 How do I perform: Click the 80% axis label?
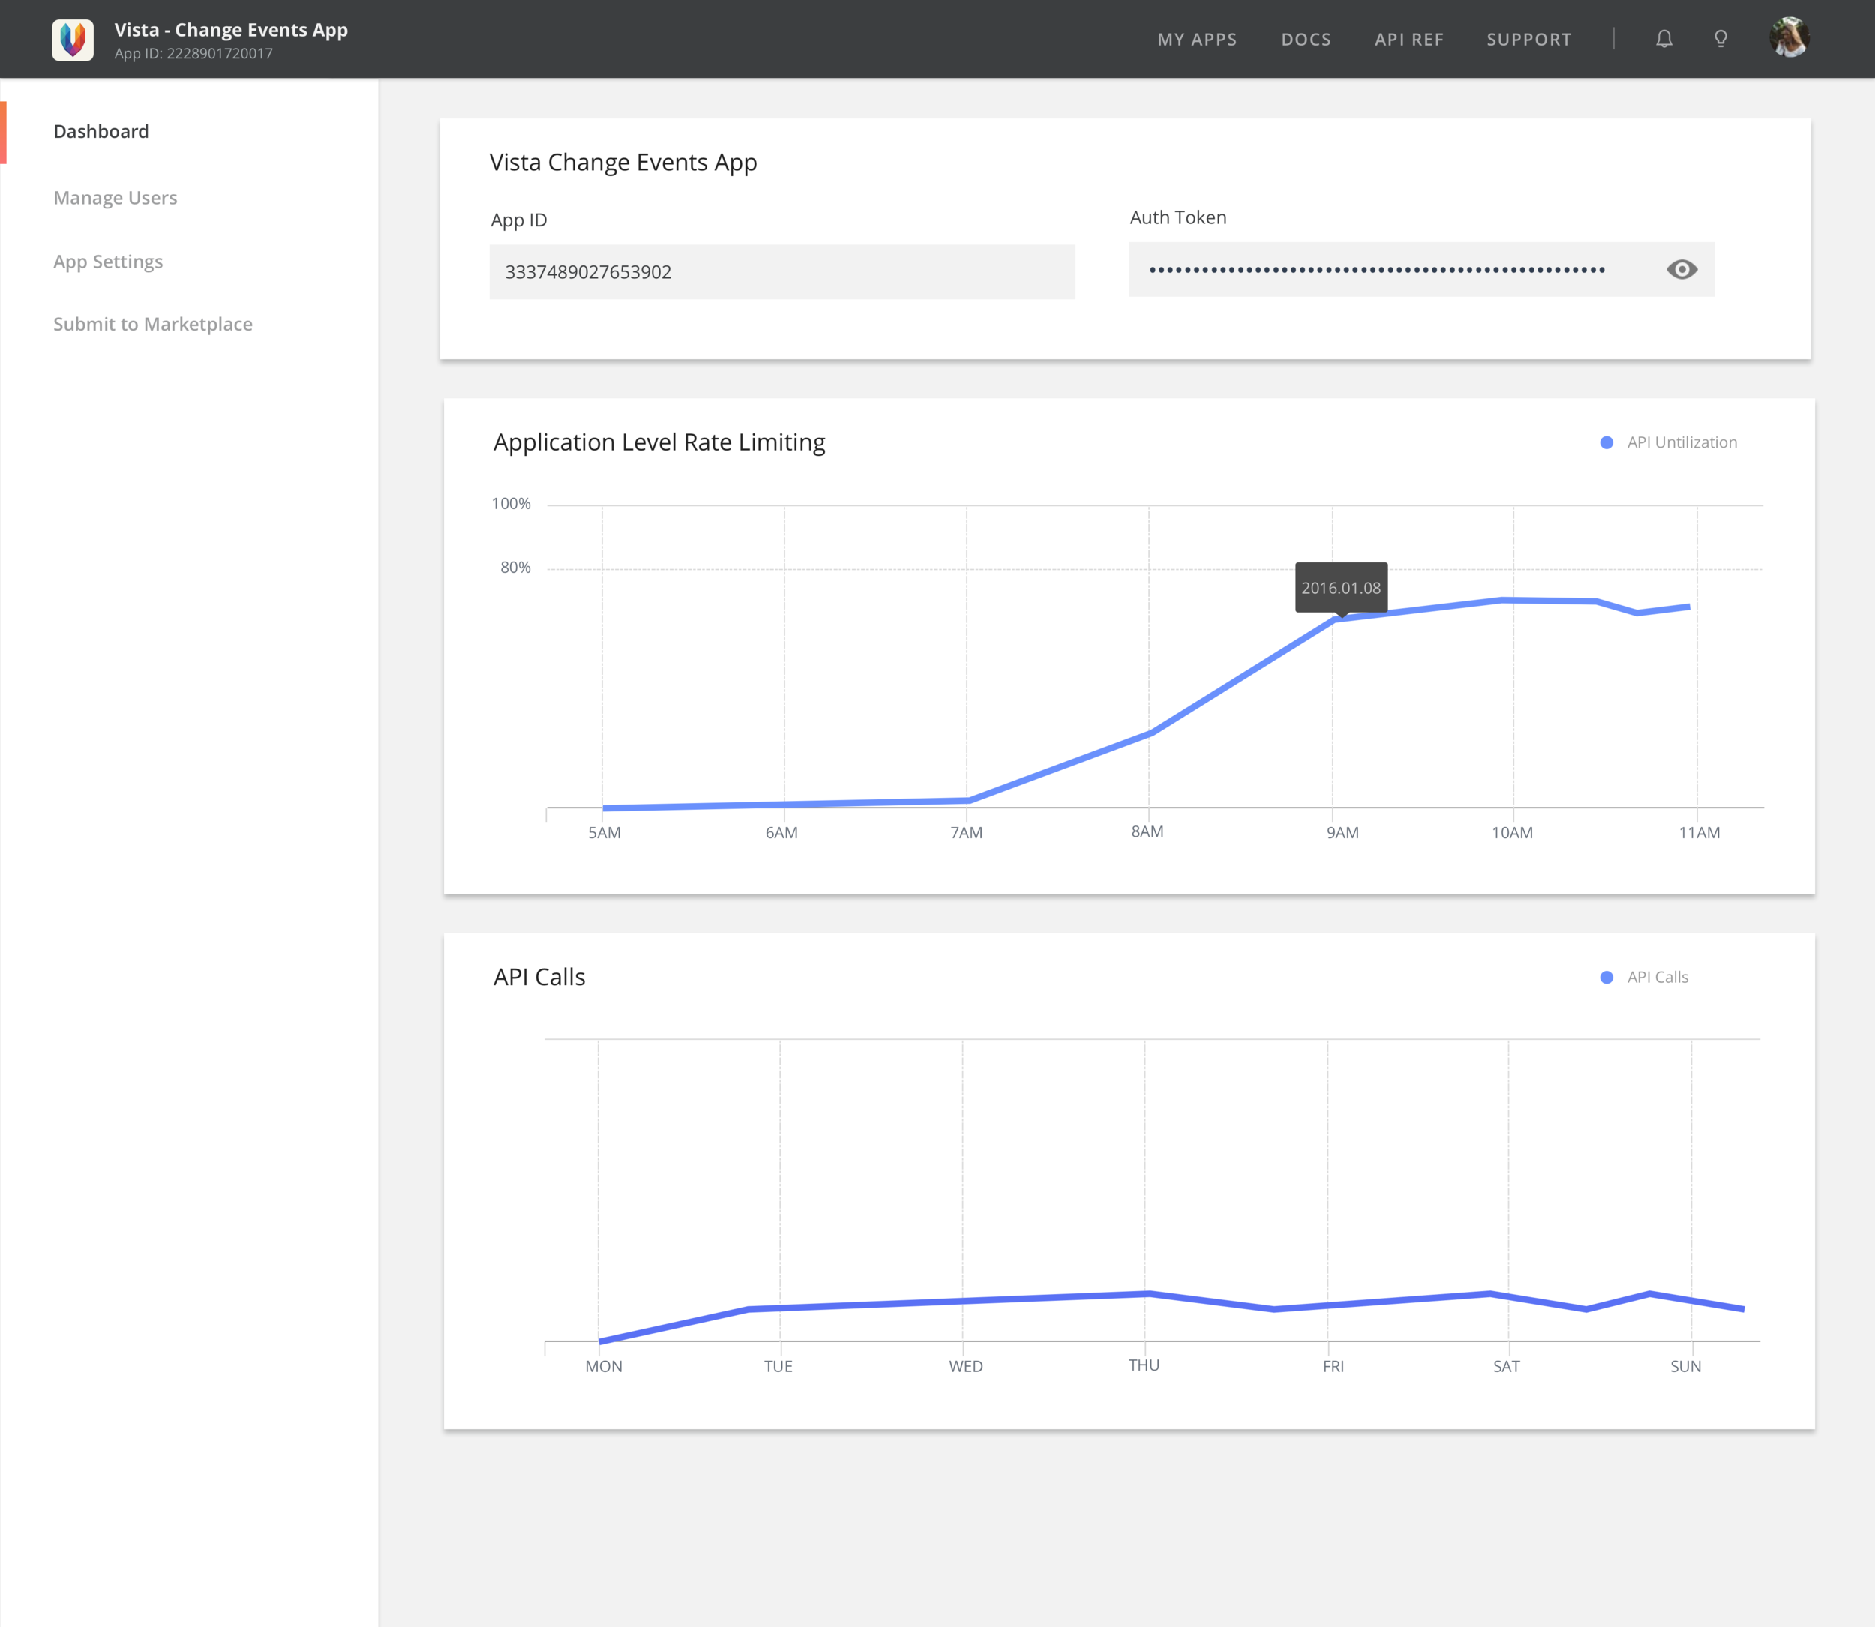click(x=514, y=568)
